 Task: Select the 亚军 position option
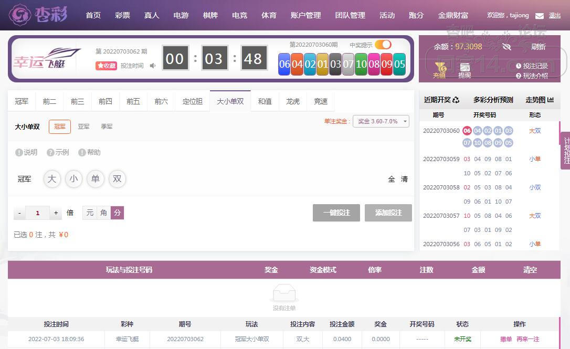pyautogui.click(x=83, y=126)
